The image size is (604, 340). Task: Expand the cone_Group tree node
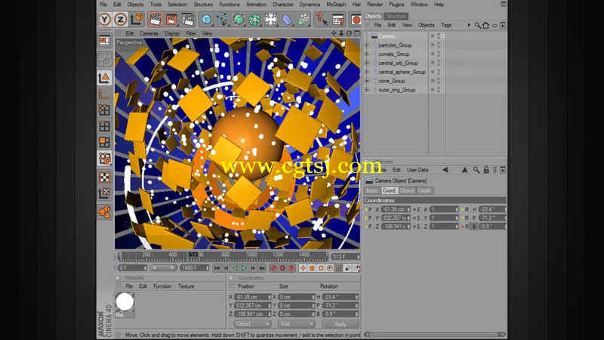(x=367, y=81)
